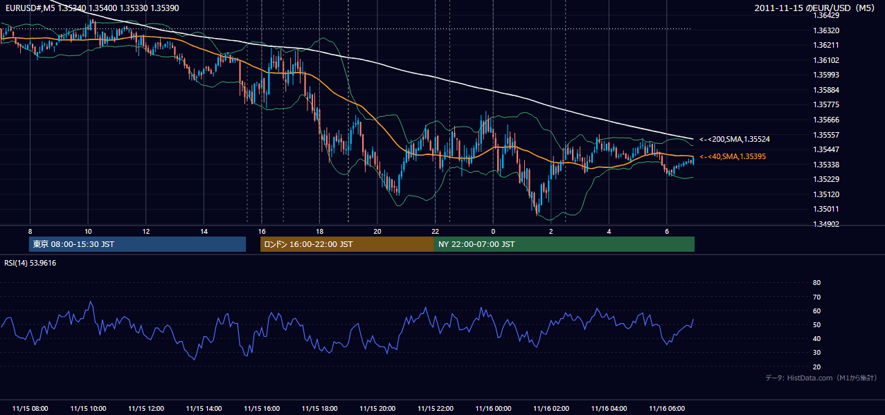Click the 11/15 14:00 time label
The width and height of the screenshot is (885, 415).
click(x=204, y=409)
